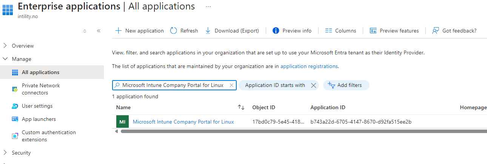The image size is (487, 164).
Task: Click the search magnifier icon in search box
Action: click(x=117, y=85)
